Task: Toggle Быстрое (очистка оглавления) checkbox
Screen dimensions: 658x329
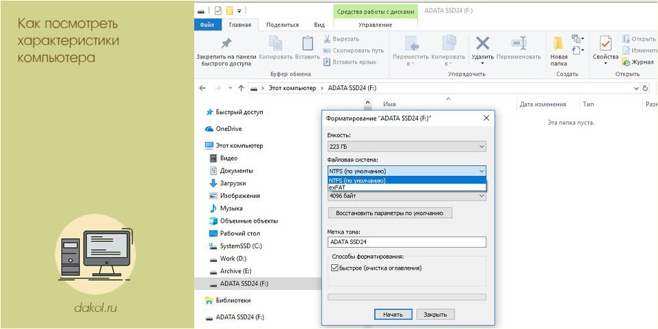Action: (334, 268)
